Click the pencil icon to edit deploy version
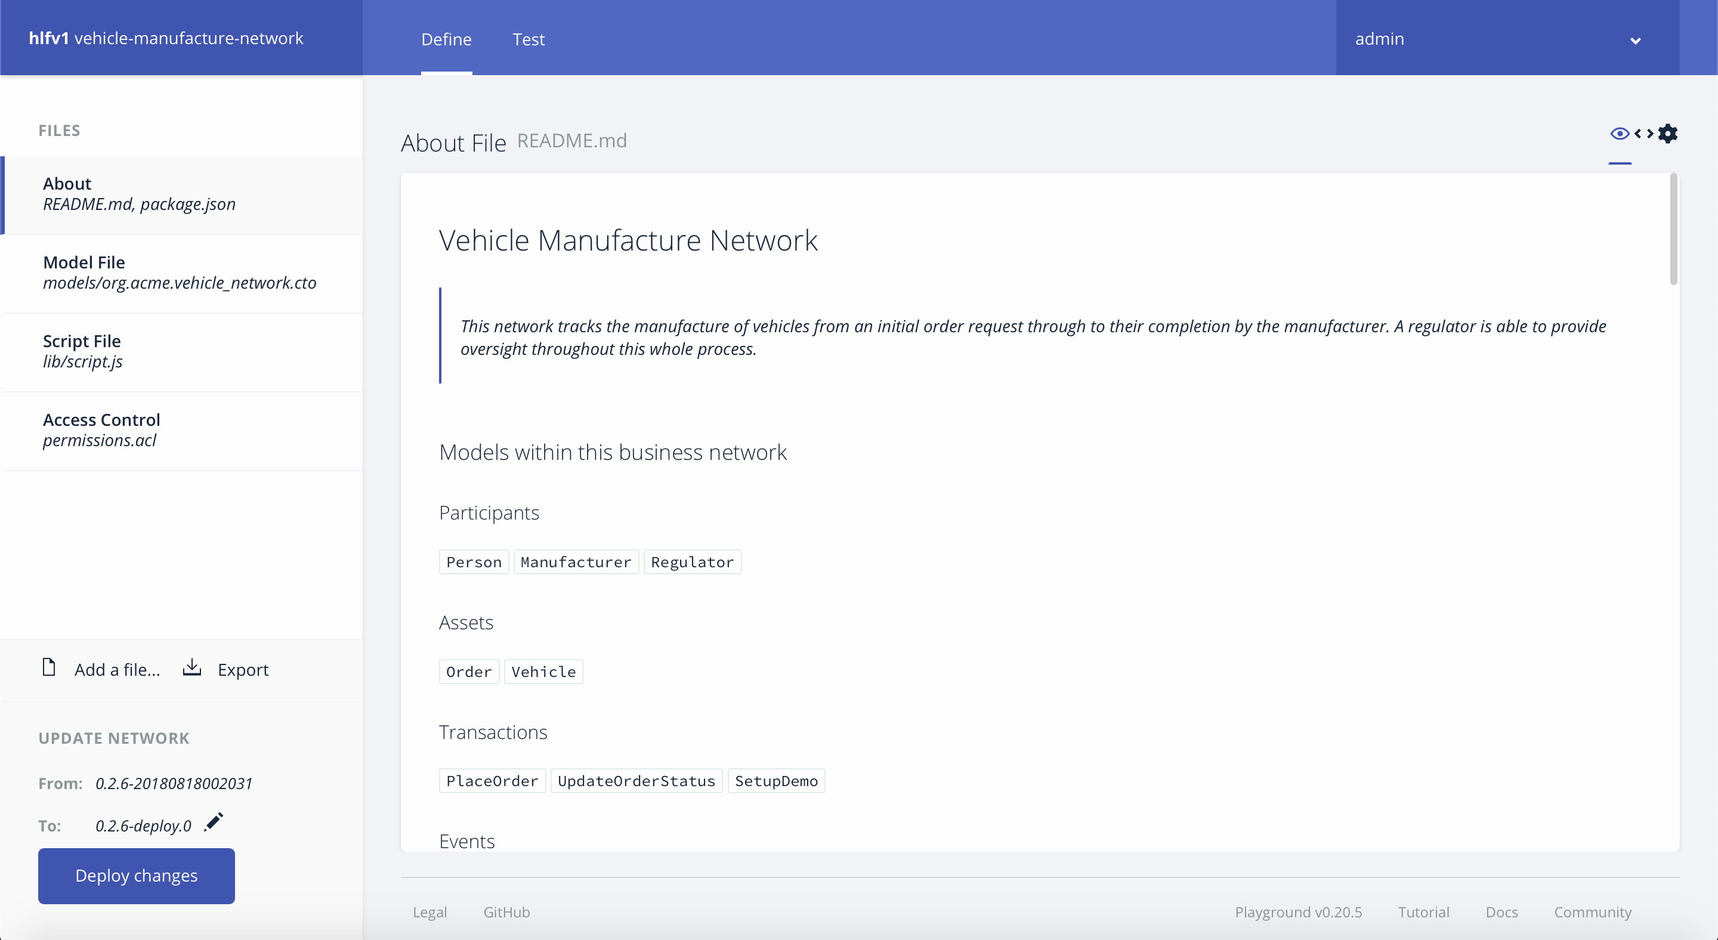 pos(214,822)
